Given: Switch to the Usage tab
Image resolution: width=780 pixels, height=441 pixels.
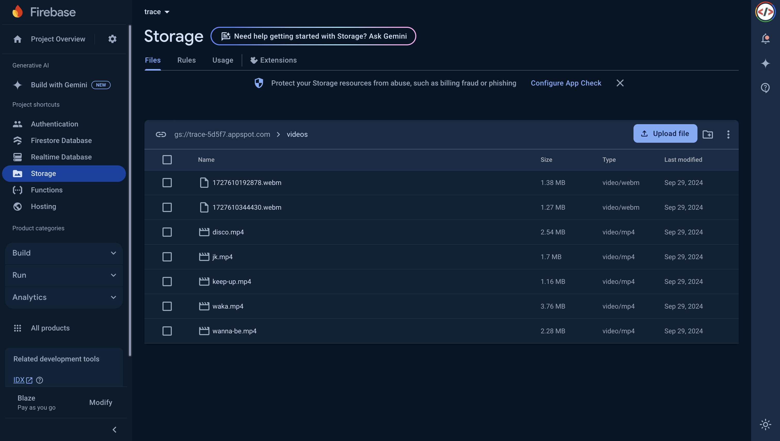Looking at the screenshot, I should point(223,60).
